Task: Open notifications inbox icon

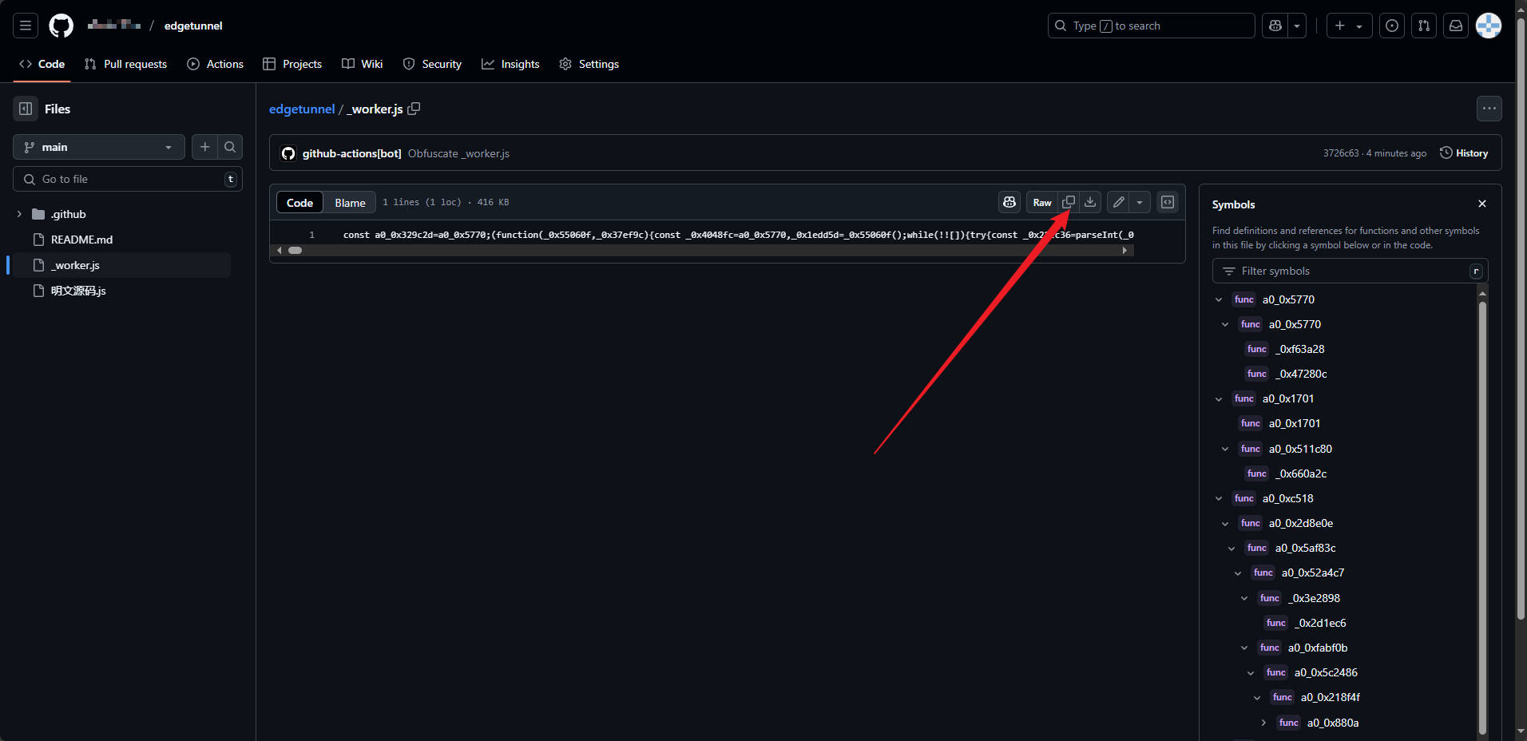Action: pyautogui.click(x=1456, y=26)
